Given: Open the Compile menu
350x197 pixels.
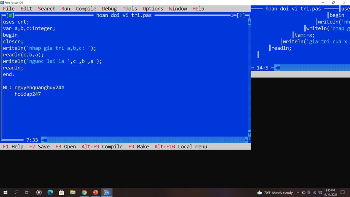Looking at the screenshot, I should [86, 9].
